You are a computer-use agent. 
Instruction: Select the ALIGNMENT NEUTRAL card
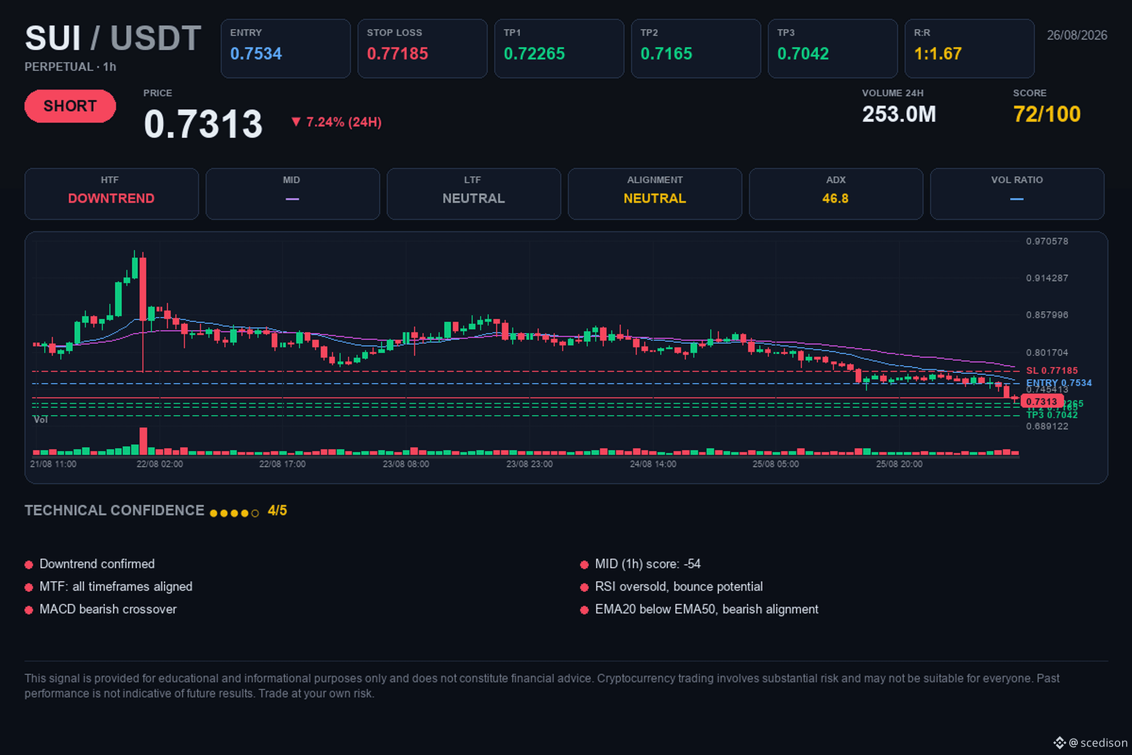click(655, 193)
